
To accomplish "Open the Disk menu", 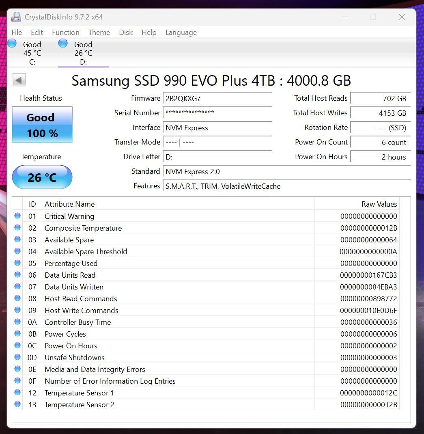I will tap(126, 32).
